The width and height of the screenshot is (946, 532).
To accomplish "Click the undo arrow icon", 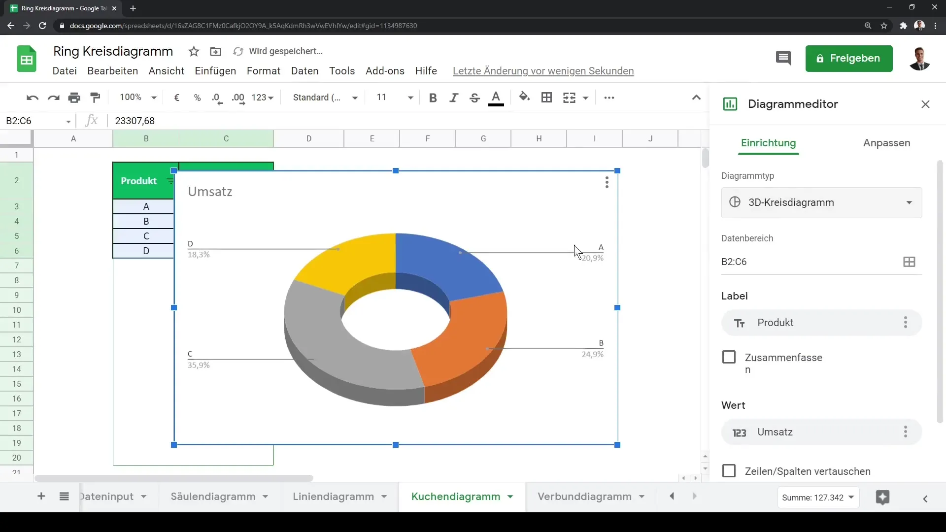I will [33, 98].
